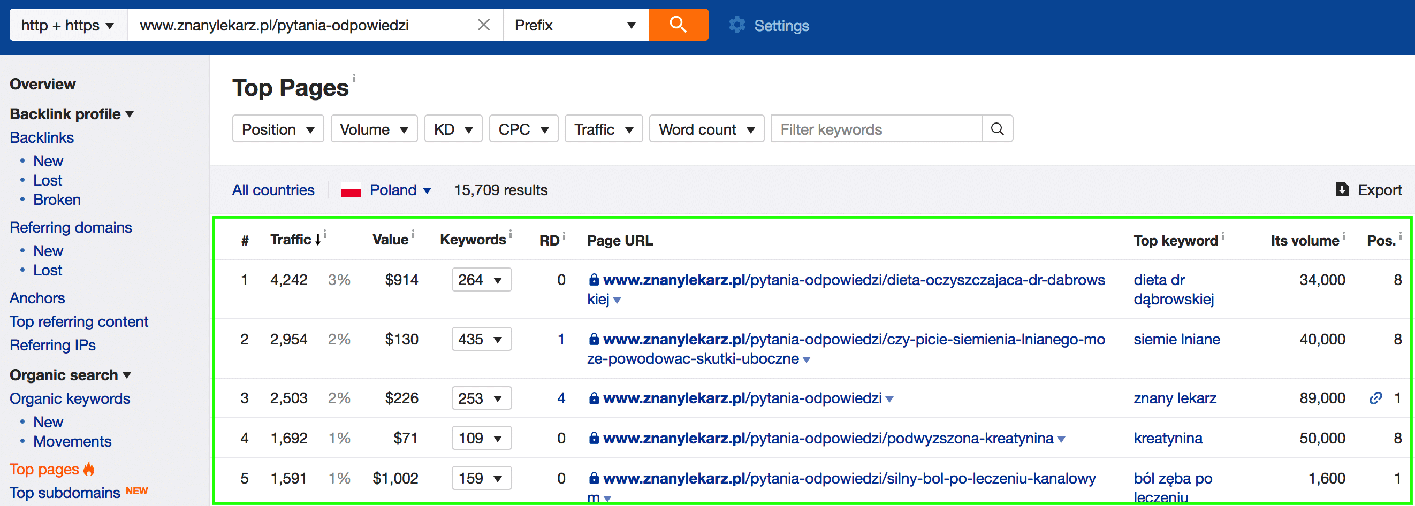Viewport: 1415px width, 506px height.
Task: Click the orange search magnifier button
Action: click(x=679, y=24)
